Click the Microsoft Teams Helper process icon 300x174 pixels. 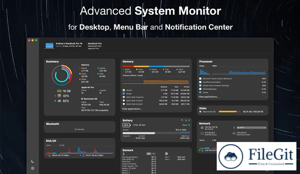coord(200,79)
